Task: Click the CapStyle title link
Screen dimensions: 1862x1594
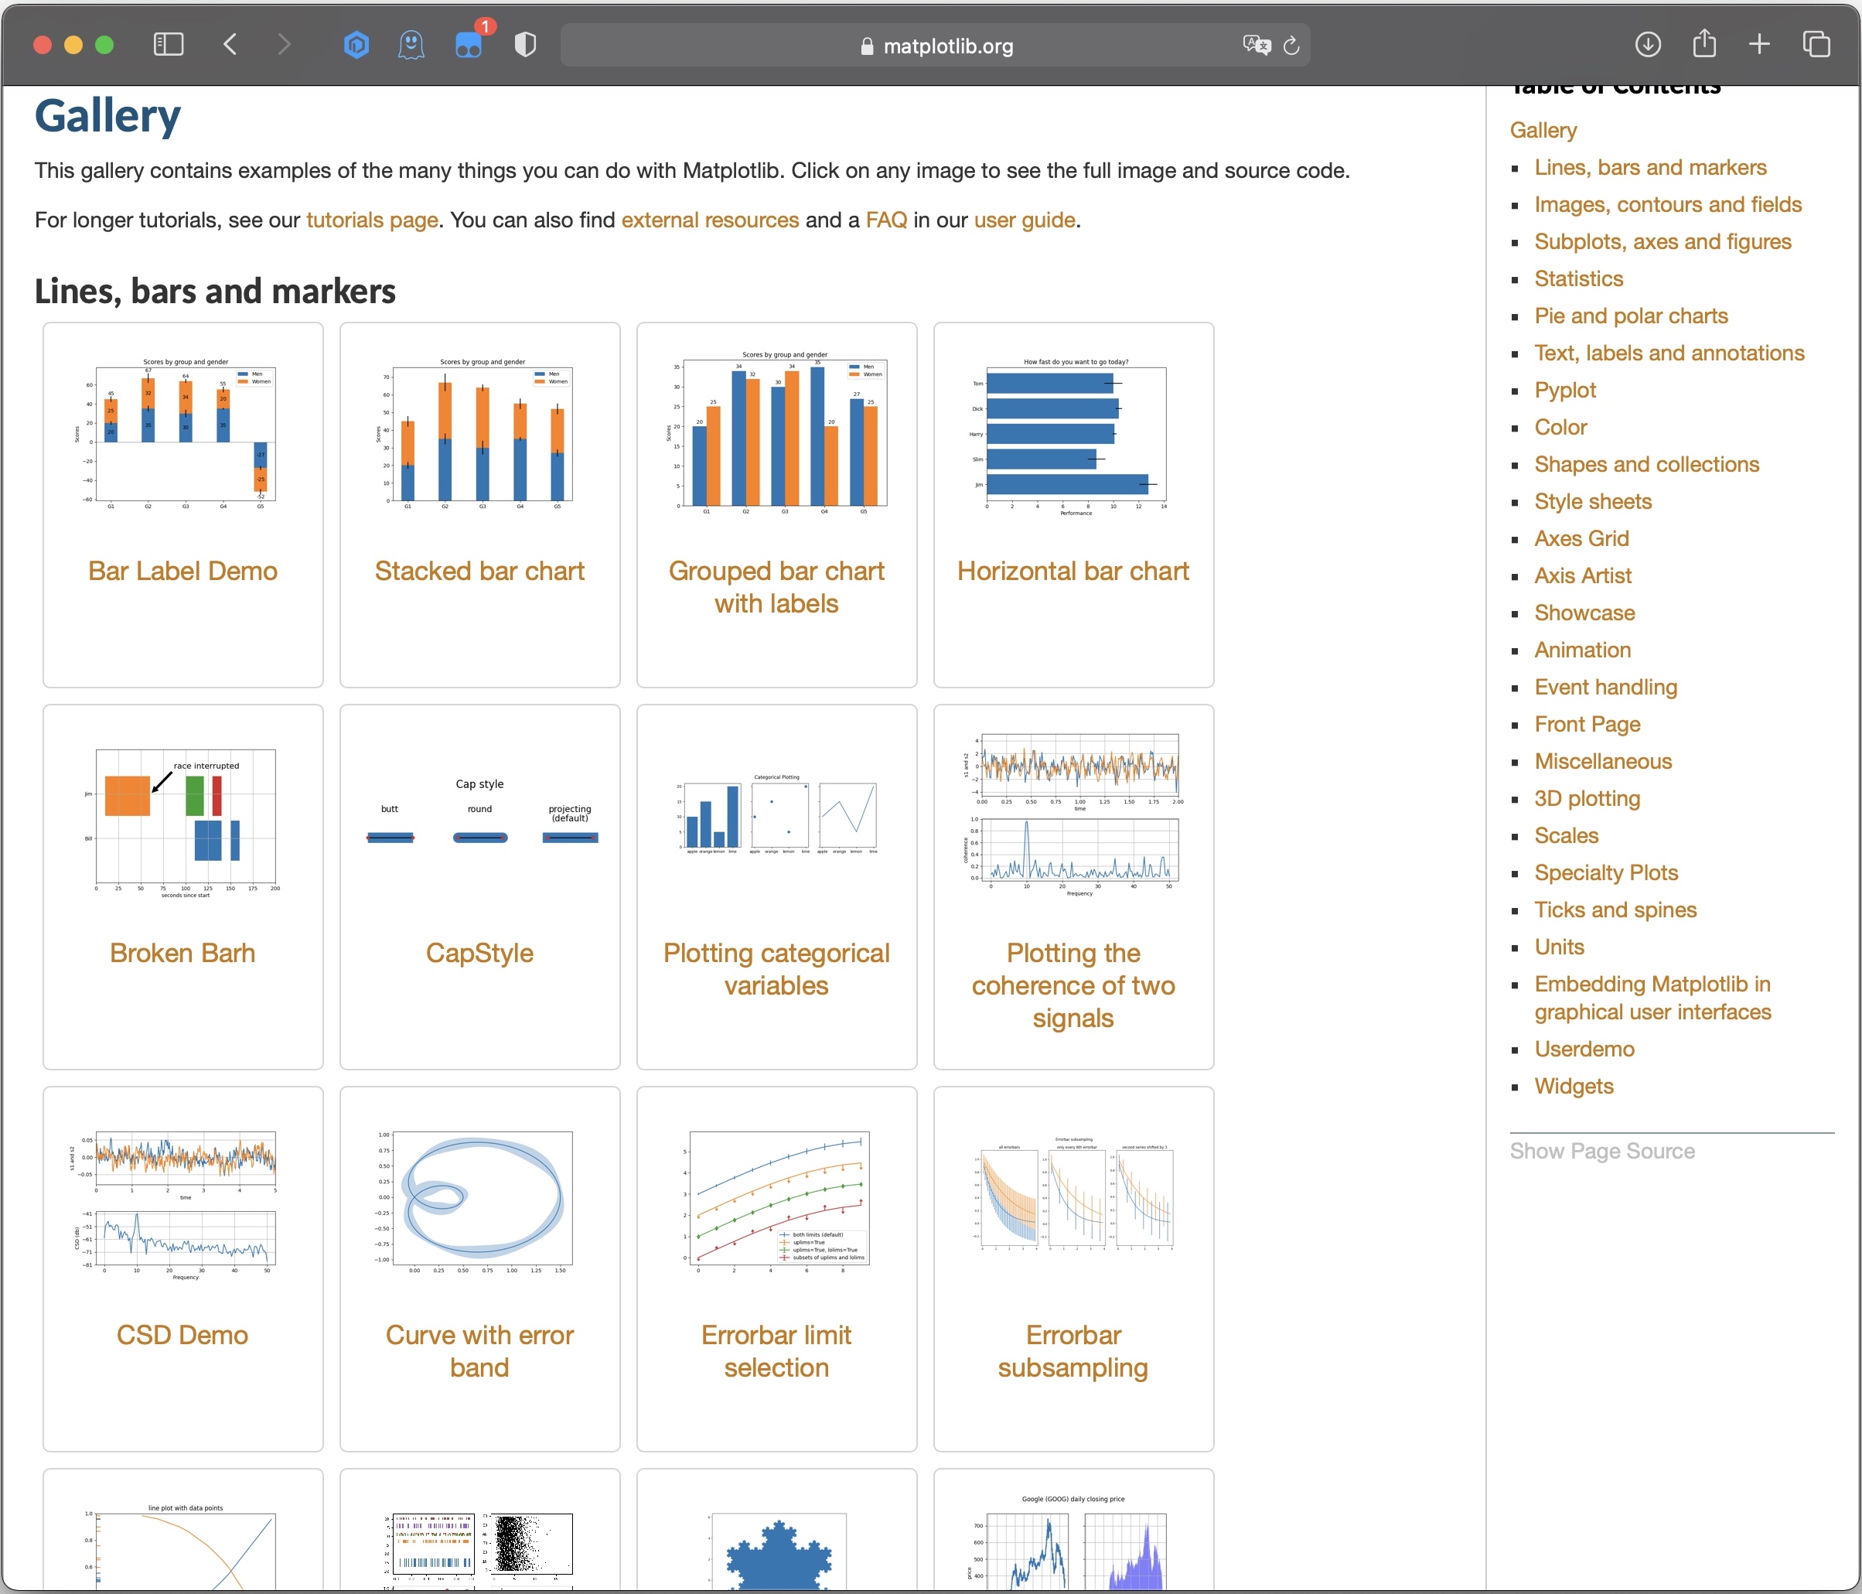Action: point(480,953)
